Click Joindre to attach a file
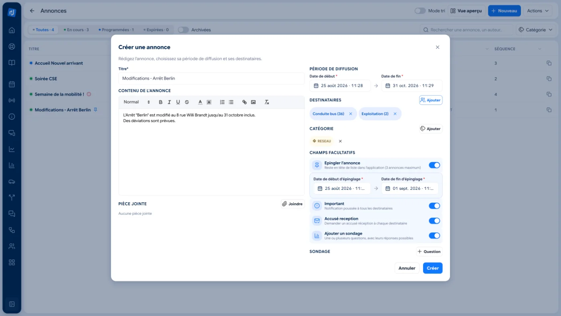The width and height of the screenshot is (561, 316). pos(292,204)
